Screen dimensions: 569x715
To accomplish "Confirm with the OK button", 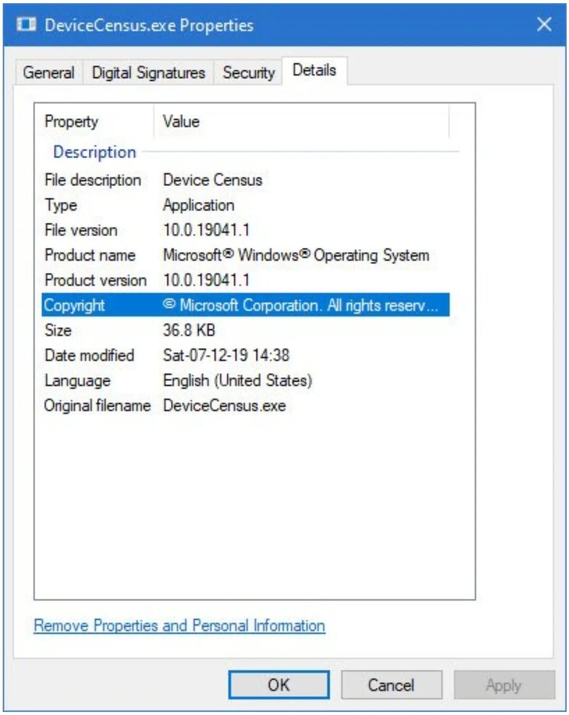I will [x=279, y=685].
